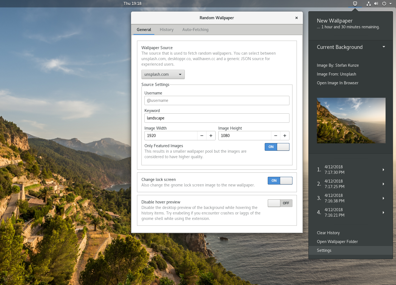Screen dimensions: 396x285
Task: Click Clear History in the menu
Action: point(328,233)
